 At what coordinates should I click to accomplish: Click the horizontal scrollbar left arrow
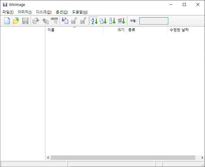48,158
